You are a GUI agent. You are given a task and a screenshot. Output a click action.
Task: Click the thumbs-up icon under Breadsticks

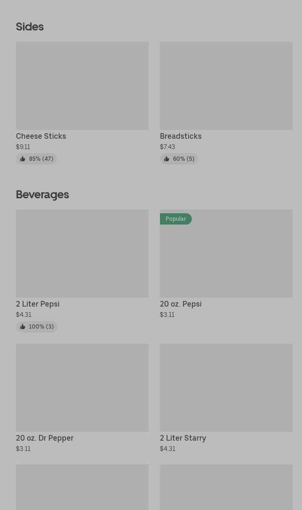[x=166, y=159]
